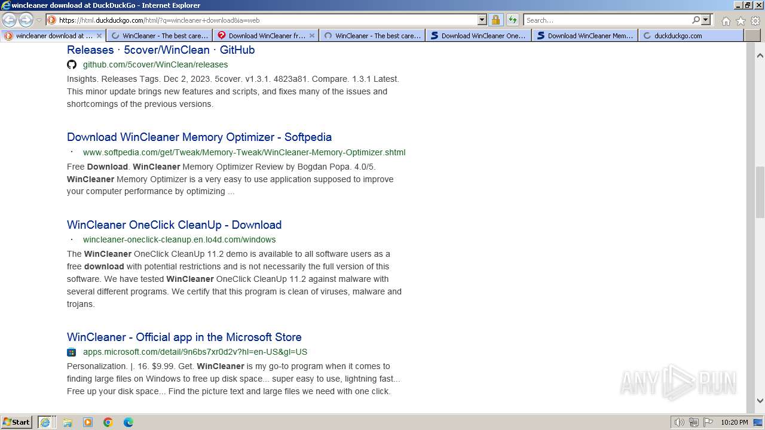Switch to the first 'WinCleaner - The best care' tab
This screenshot has height=430, width=765.
click(x=160, y=36)
